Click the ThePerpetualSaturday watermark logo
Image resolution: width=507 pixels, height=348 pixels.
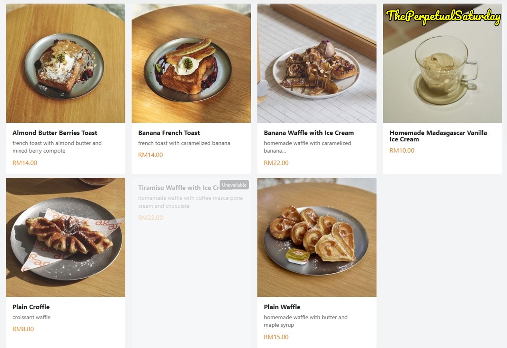tap(443, 16)
